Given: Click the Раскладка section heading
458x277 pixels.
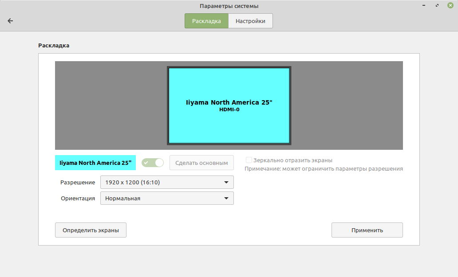Looking at the screenshot, I should tap(54, 46).
